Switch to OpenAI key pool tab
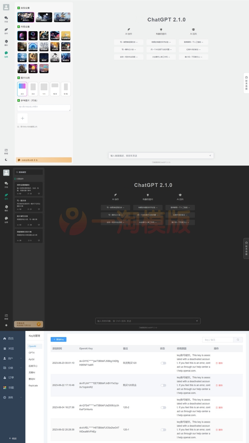Viewport: 249px width, 443px height. point(35,346)
